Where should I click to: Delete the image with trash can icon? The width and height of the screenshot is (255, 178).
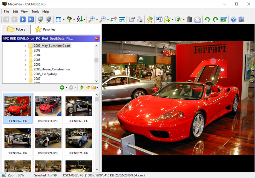[189, 19]
